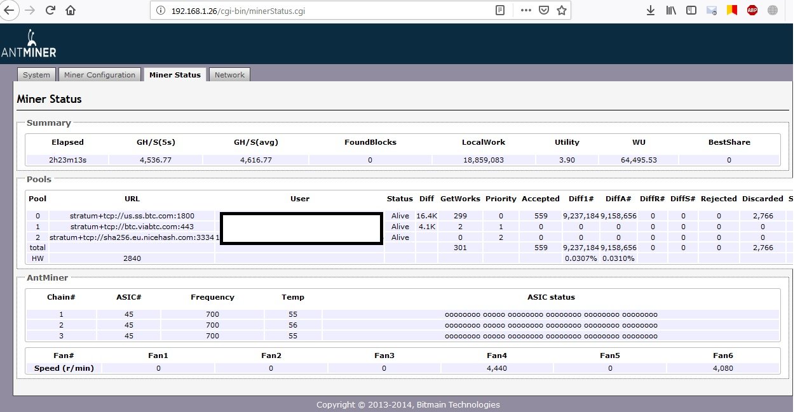Click the chain 2 temperature 56
This screenshot has height=412, width=800.
(293, 325)
